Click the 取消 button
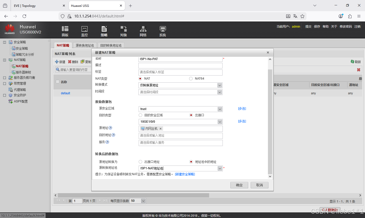This screenshot has width=365, height=218. [x=260, y=185]
